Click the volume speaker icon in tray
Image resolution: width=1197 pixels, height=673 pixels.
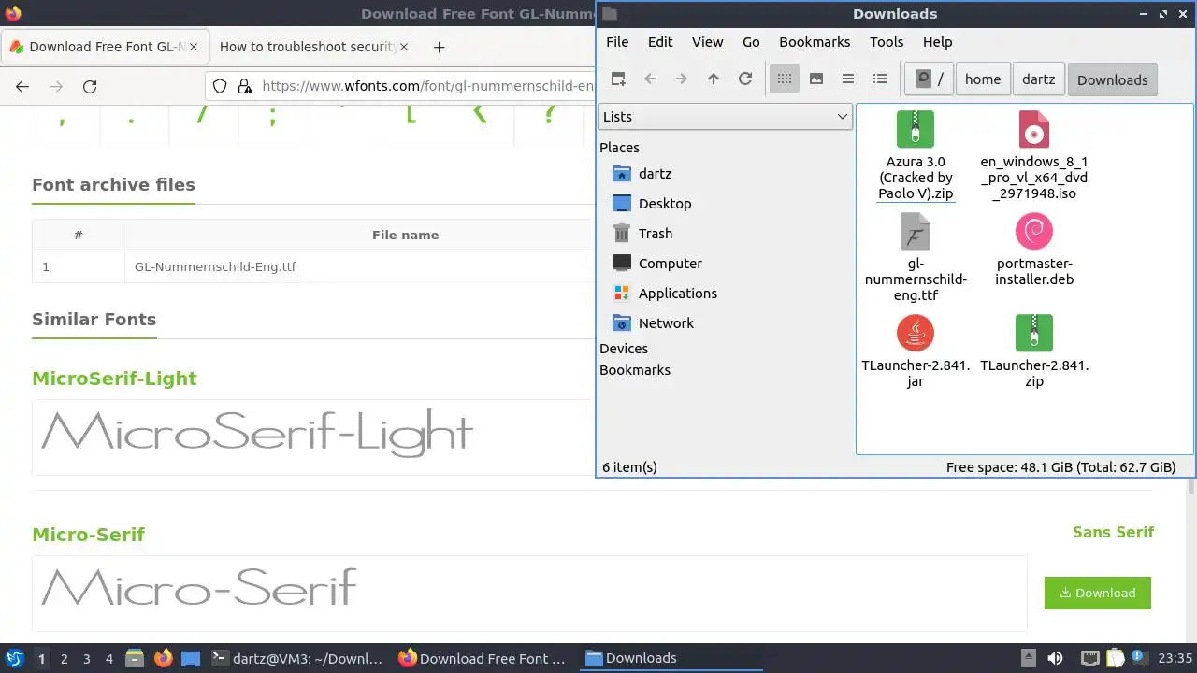pyautogui.click(x=1055, y=658)
